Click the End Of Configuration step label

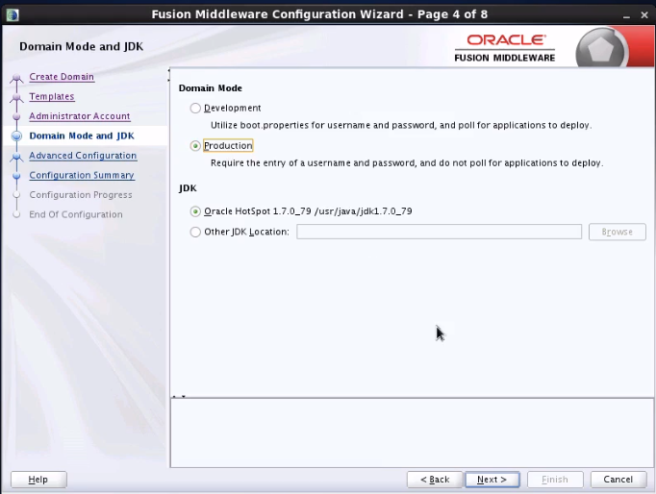pos(76,214)
